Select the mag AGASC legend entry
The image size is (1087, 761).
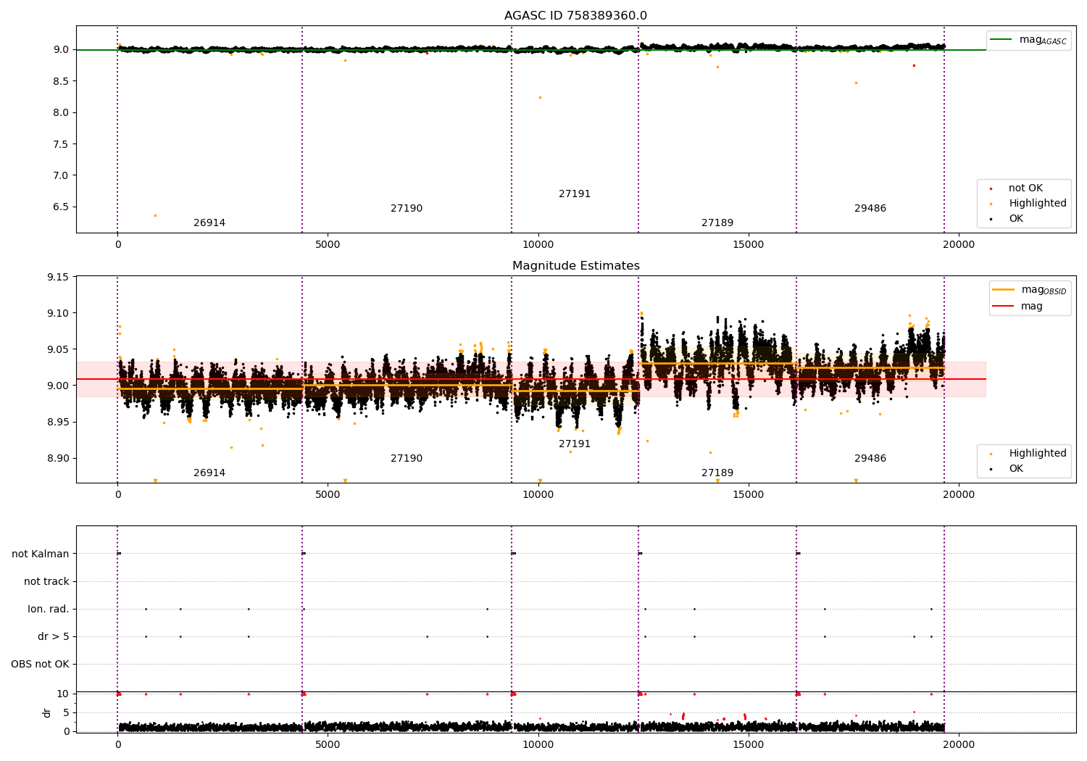tap(1028, 40)
